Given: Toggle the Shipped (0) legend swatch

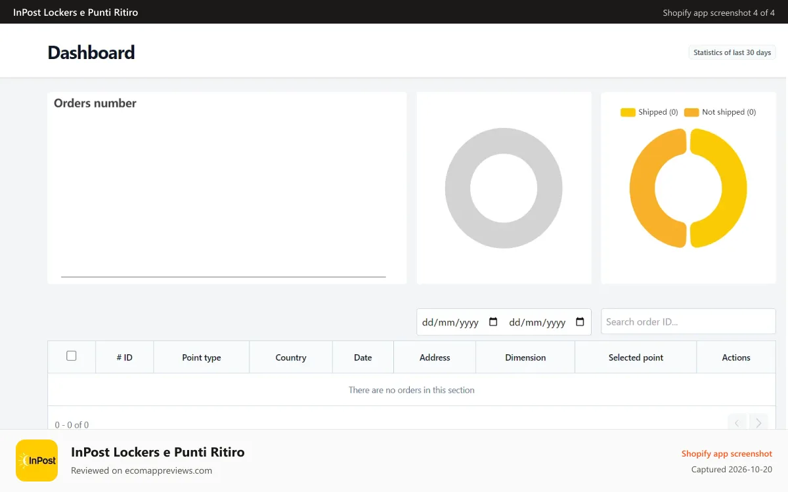Looking at the screenshot, I should tap(628, 112).
